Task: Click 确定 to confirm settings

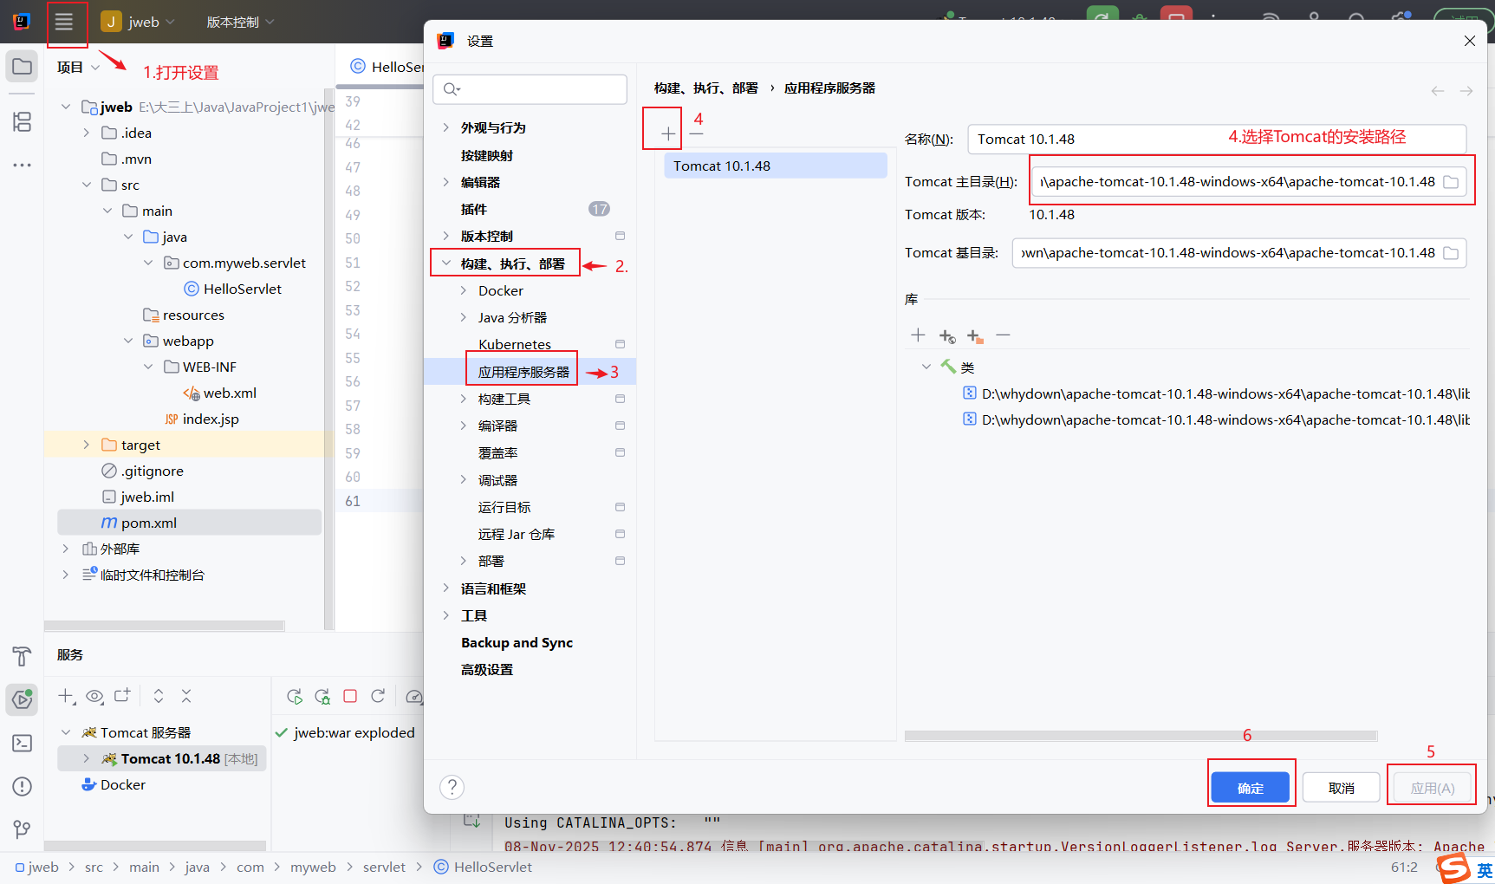Action: point(1250,788)
